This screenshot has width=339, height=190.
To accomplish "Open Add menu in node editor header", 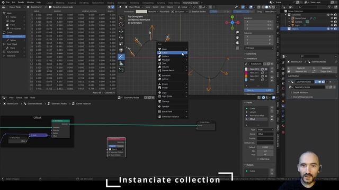I will pos(26,98).
